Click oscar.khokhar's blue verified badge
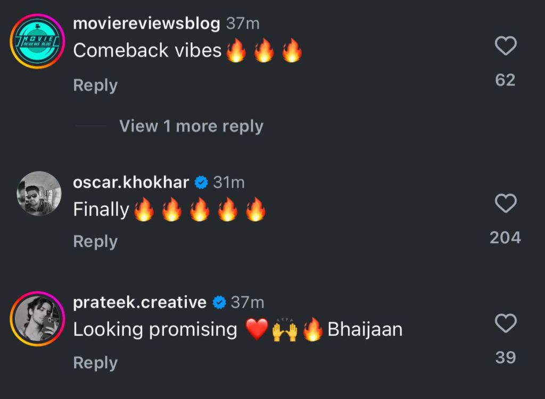The width and height of the screenshot is (545, 399). point(201,182)
